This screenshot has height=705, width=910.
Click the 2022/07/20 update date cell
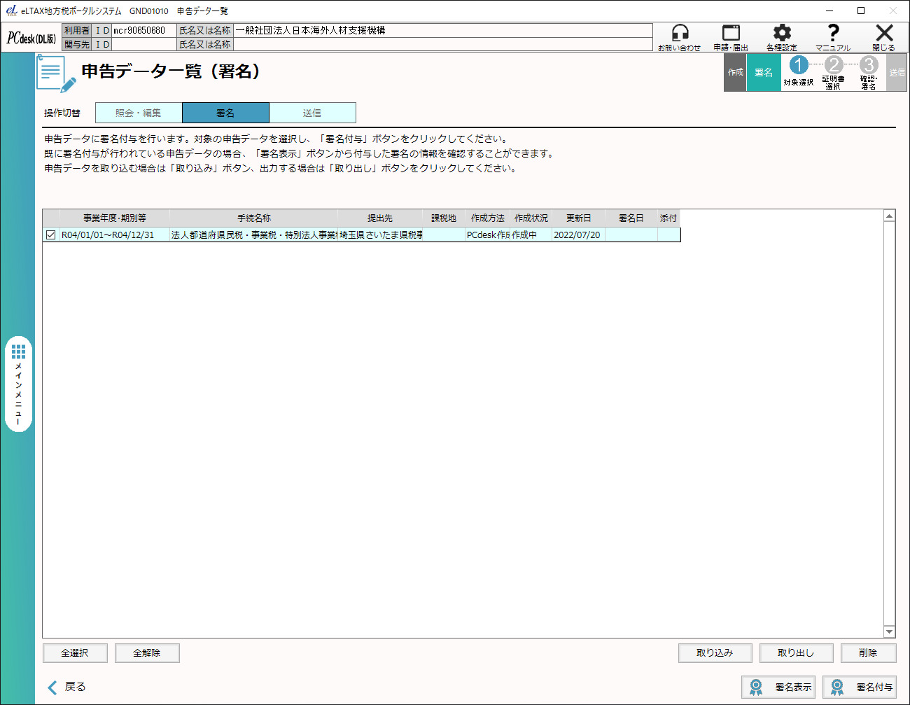point(578,235)
